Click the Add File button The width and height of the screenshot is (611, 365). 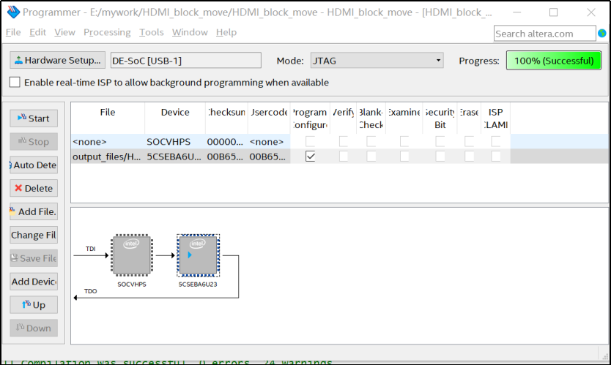[x=34, y=211]
